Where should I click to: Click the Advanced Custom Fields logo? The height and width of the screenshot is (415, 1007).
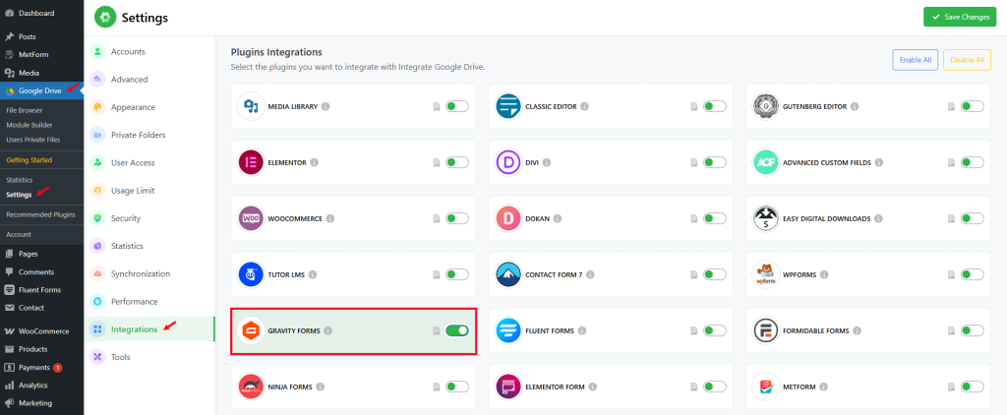coord(766,162)
